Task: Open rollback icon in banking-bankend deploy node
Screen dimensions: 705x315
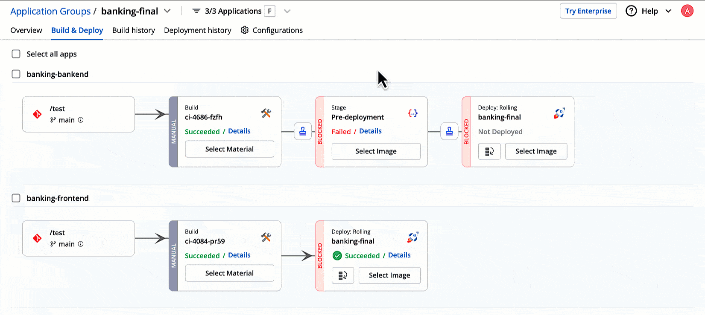Action: coord(489,151)
